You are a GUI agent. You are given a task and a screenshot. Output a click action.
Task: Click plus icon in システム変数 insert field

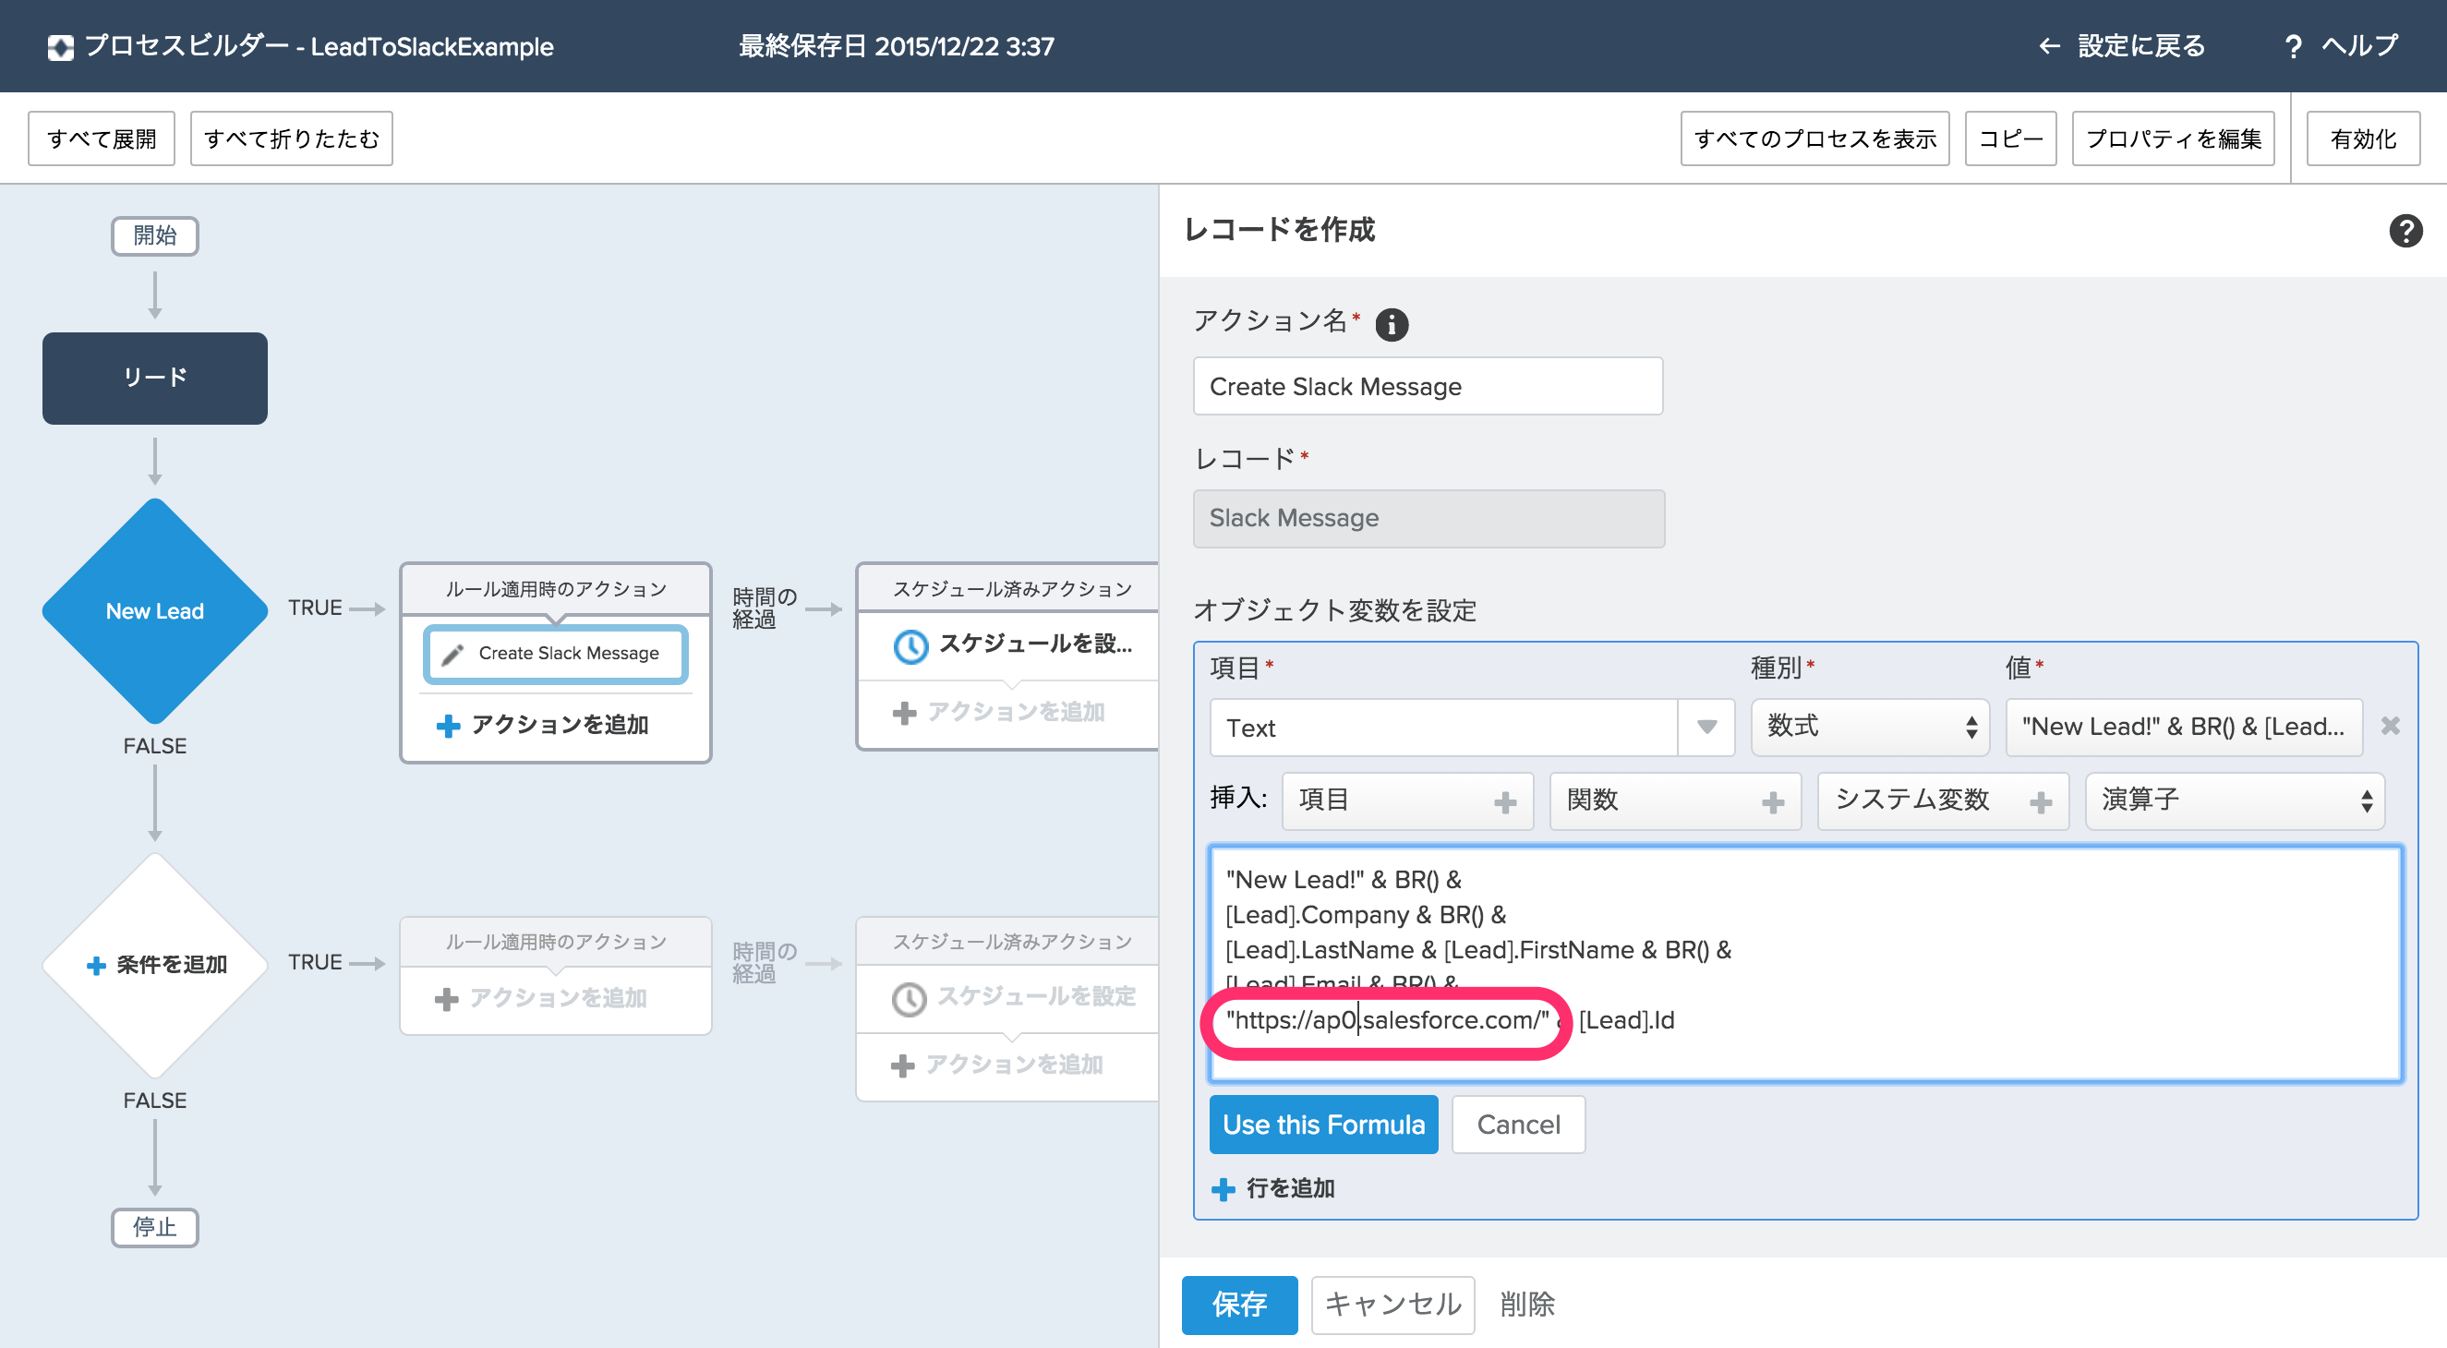[2041, 802]
